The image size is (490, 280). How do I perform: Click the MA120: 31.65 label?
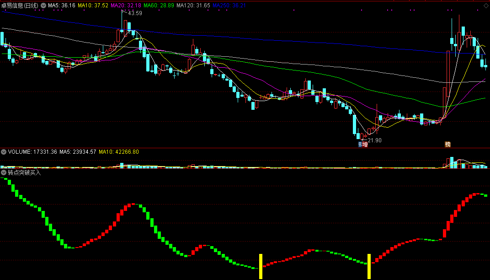click(x=193, y=5)
